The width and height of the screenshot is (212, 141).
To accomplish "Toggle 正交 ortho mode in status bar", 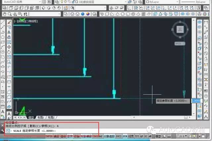I will point(70,136).
